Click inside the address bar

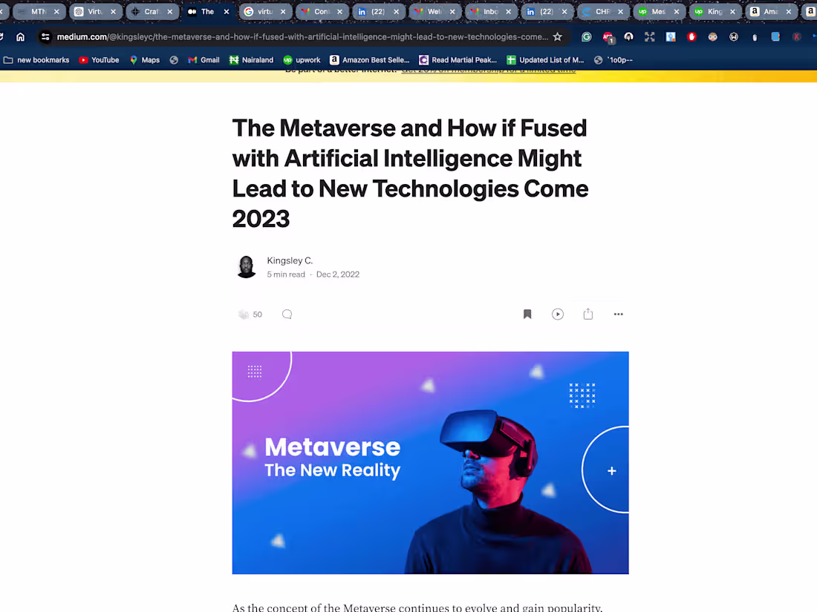click(297, 36)
